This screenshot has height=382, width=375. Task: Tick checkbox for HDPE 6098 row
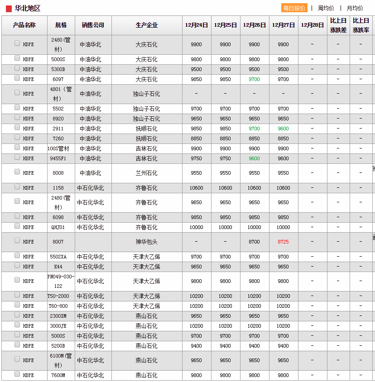click(x=17, y=216)
